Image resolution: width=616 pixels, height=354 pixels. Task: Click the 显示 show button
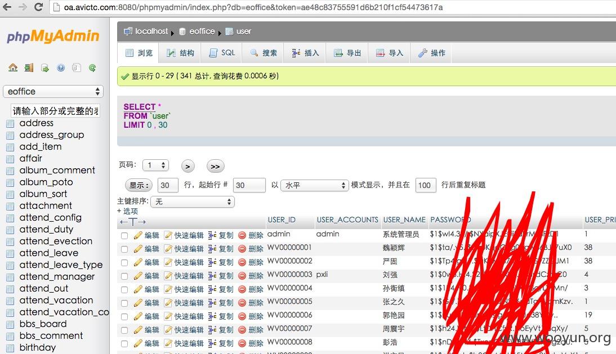click(139, 185)
